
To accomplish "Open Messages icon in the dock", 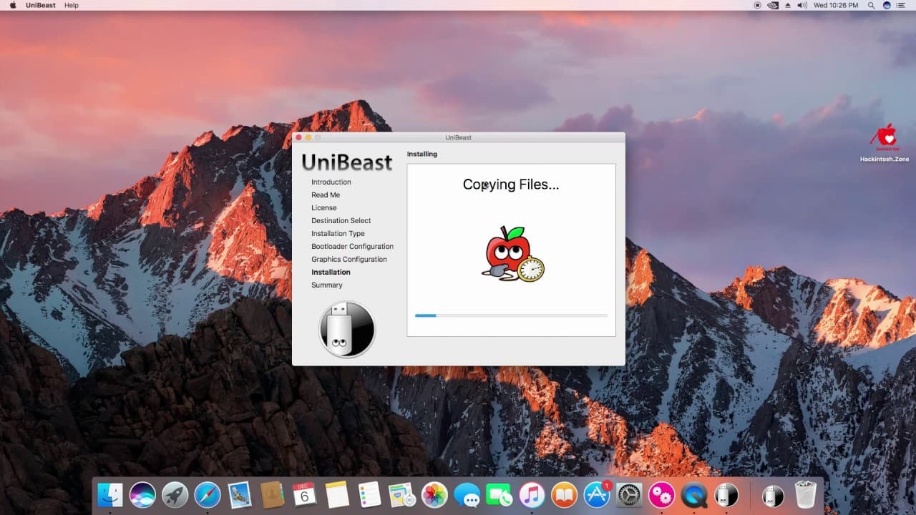I will (467, 494).
